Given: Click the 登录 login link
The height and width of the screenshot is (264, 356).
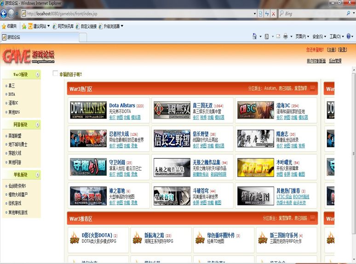Looking at the screenshot, I should pos(342,50).
